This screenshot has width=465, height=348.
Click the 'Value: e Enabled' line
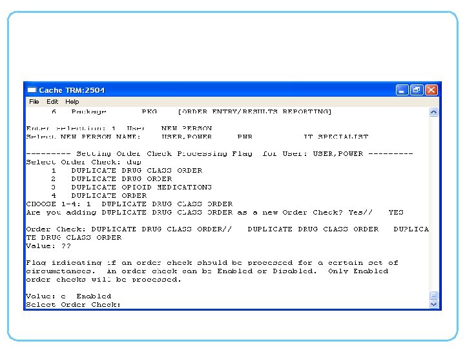click(69, 296)
